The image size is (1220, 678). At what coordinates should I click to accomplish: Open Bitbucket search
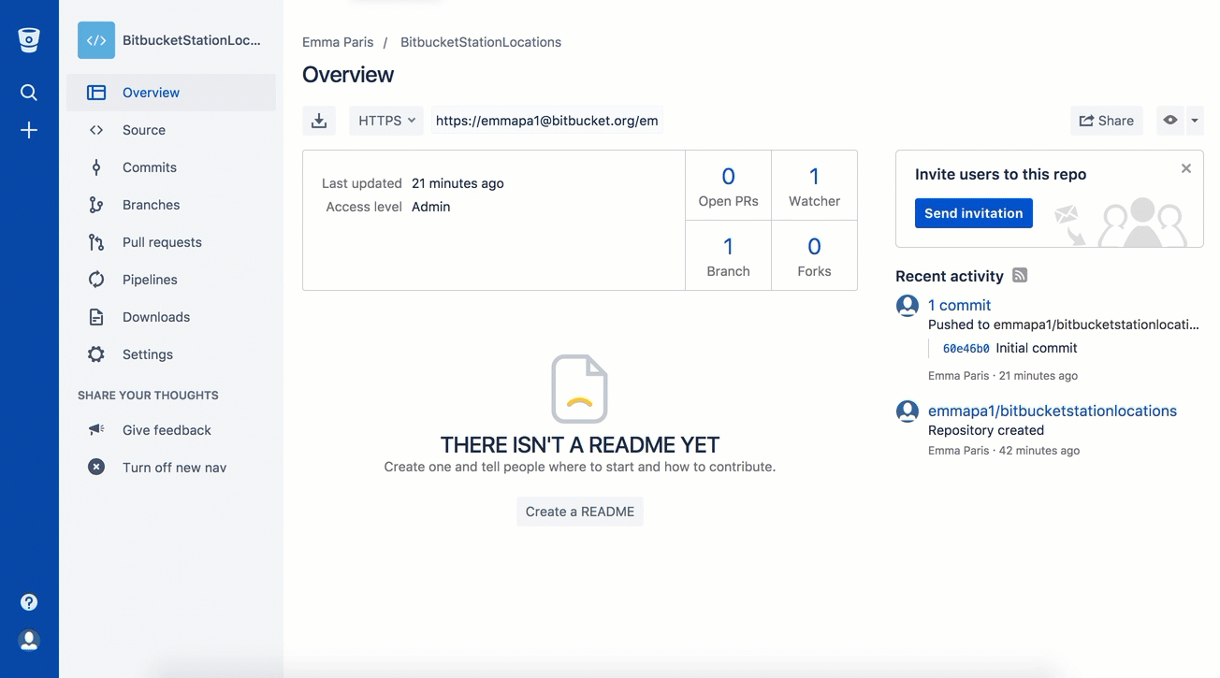tap(28, 92)
